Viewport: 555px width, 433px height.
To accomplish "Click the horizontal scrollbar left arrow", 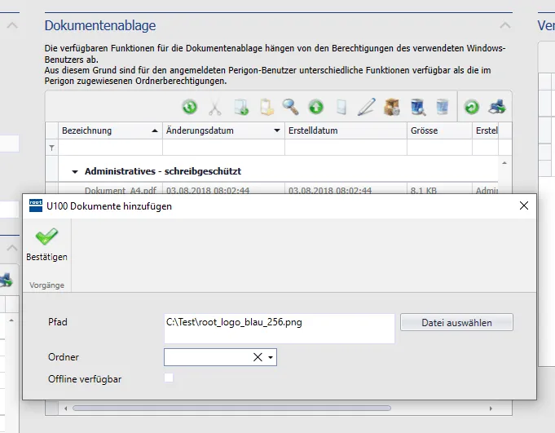I will [x=66, y=409].
